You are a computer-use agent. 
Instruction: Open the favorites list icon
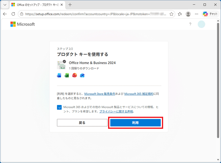point(180,14)
